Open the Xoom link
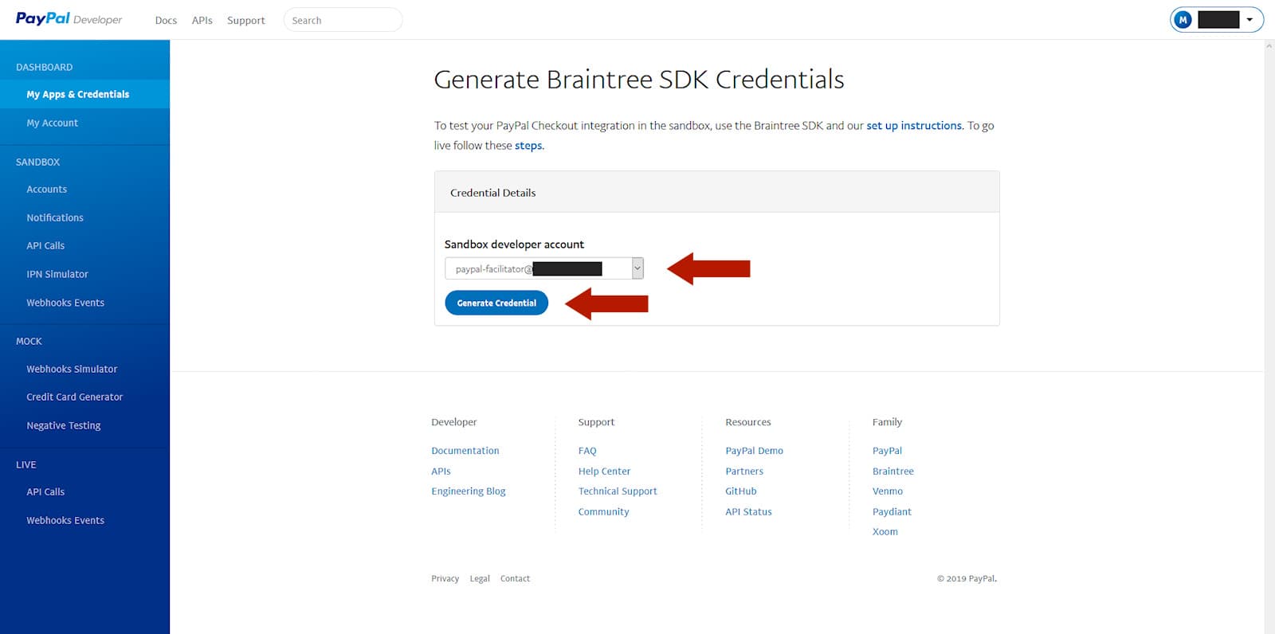The image size is (1275, 634). click(885, 531)
